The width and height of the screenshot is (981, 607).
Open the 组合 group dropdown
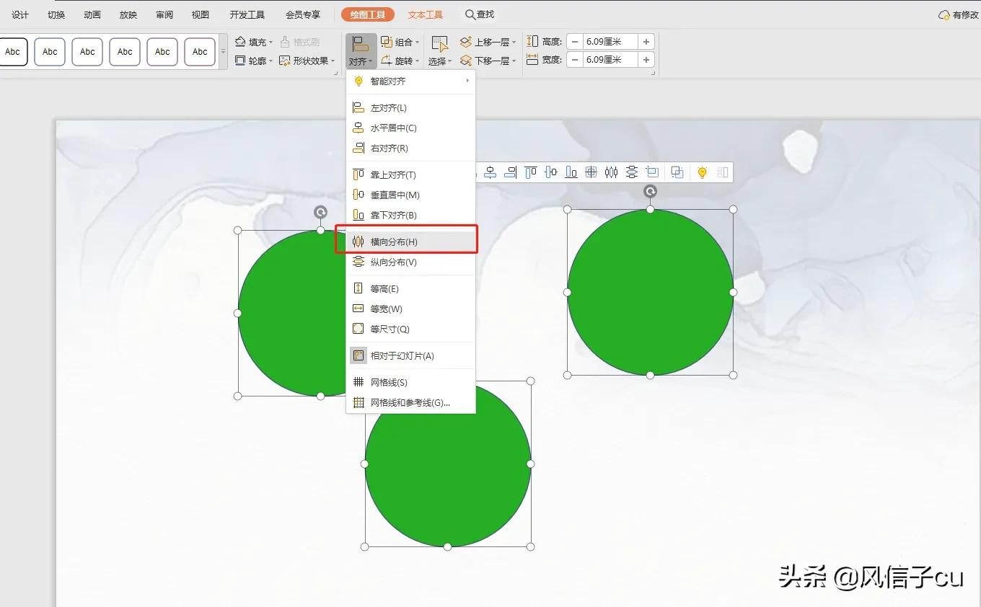click(x=400, y=43)
